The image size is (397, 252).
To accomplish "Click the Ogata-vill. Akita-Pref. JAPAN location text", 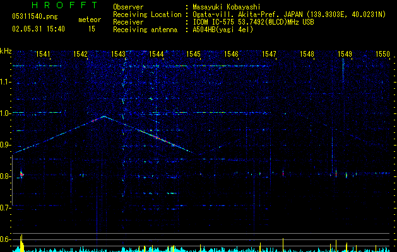I will (289, 14).
